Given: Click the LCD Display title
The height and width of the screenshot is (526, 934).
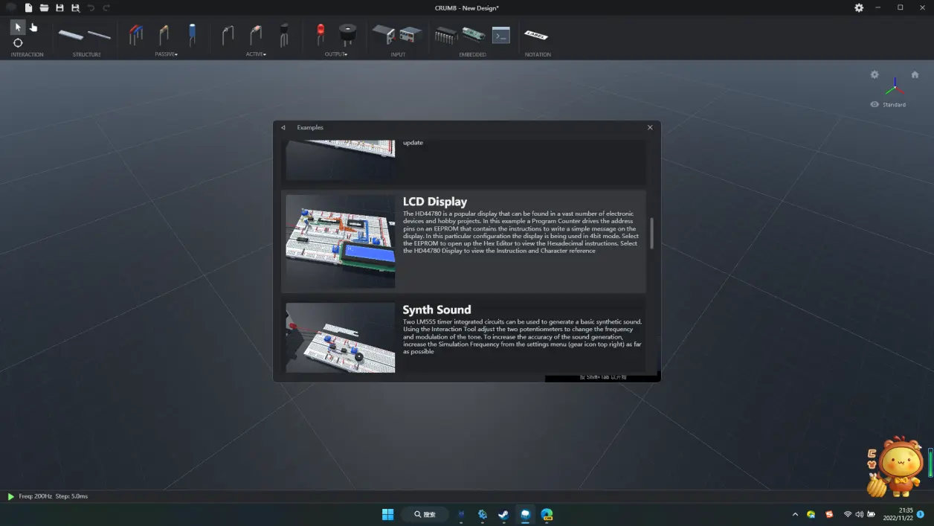Looking at the screenshot, I should pyautogui.click(x=435, y=202).
